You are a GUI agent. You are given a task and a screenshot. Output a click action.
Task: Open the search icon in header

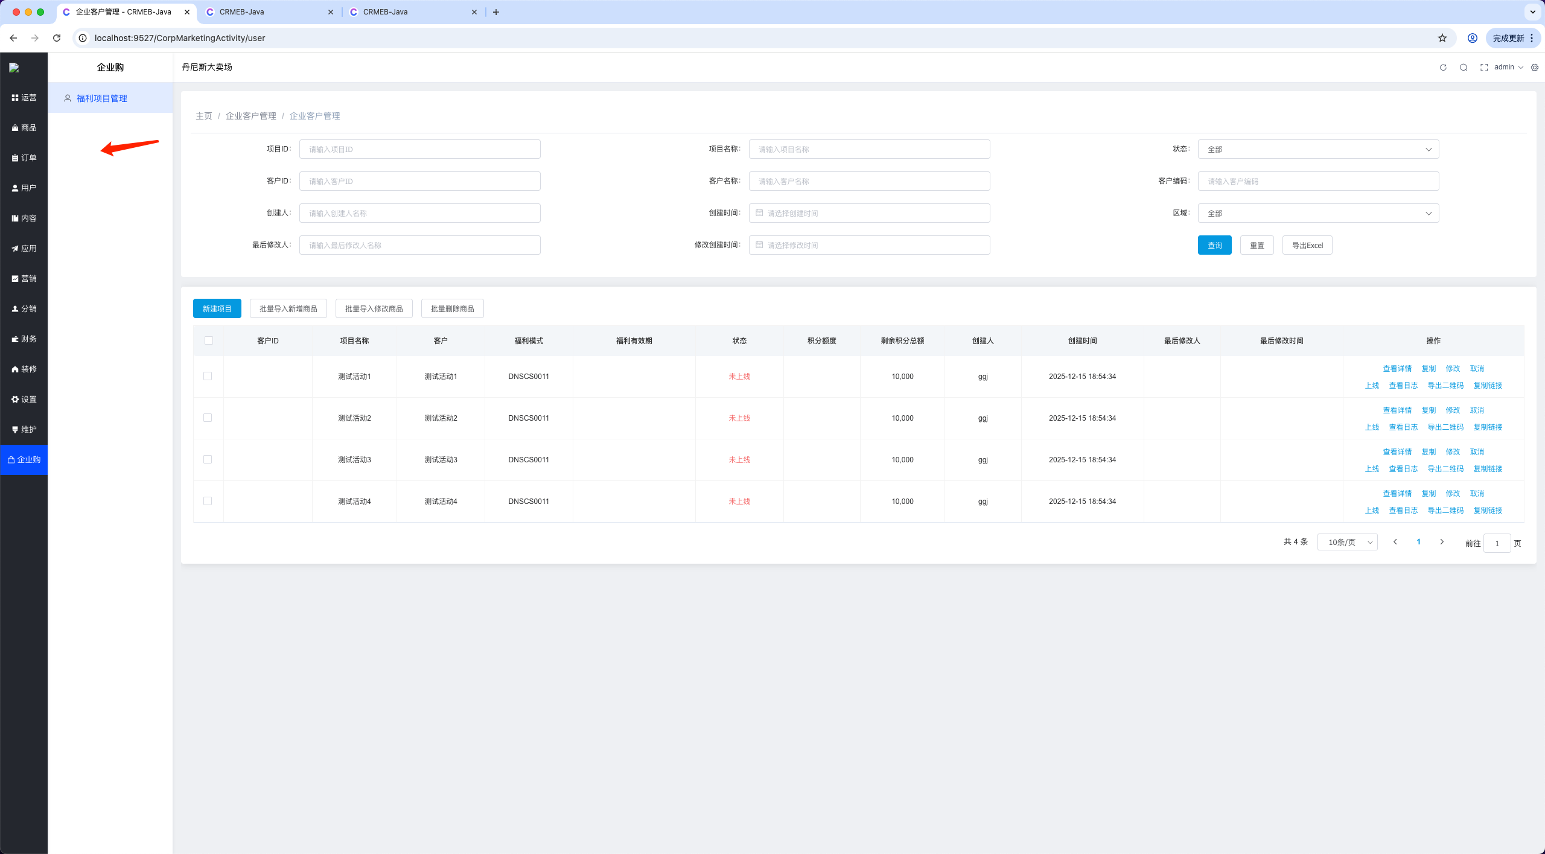pyautogui.click(x=1464, y=68)
